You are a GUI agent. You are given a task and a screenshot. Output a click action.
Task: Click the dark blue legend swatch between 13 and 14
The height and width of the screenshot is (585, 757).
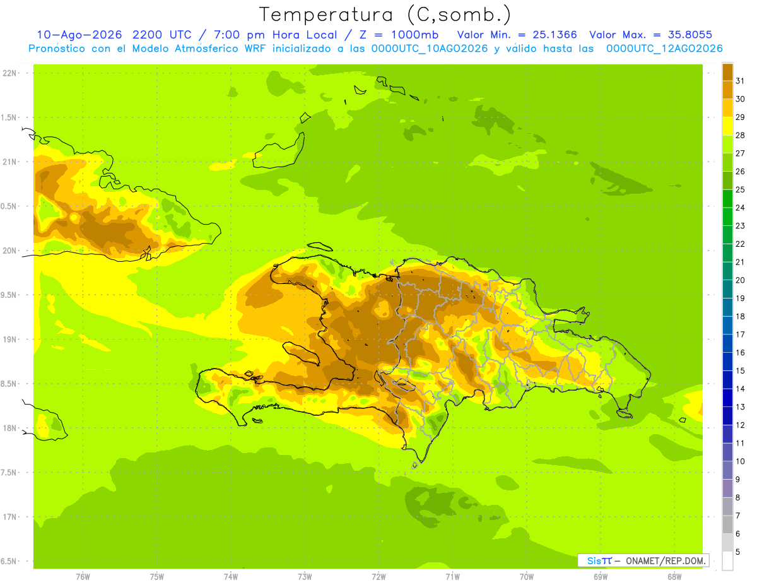(727, 398)
